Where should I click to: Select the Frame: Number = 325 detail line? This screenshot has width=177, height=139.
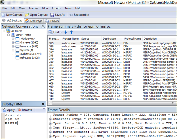[x=115, y=115]
